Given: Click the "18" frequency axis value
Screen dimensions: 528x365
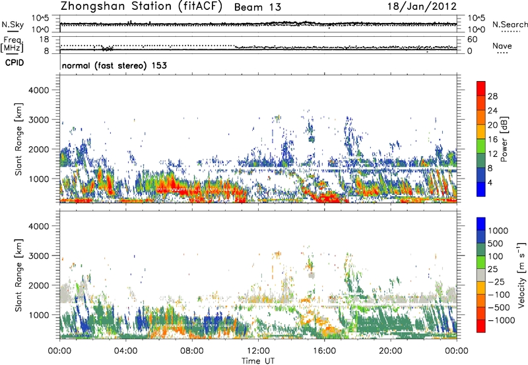Looking at the screenshot, I should click(x=44, y=40).
